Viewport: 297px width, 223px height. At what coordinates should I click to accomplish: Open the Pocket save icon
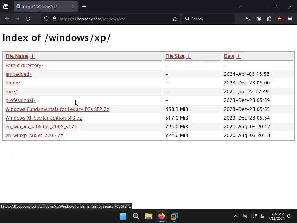(248, 19)
